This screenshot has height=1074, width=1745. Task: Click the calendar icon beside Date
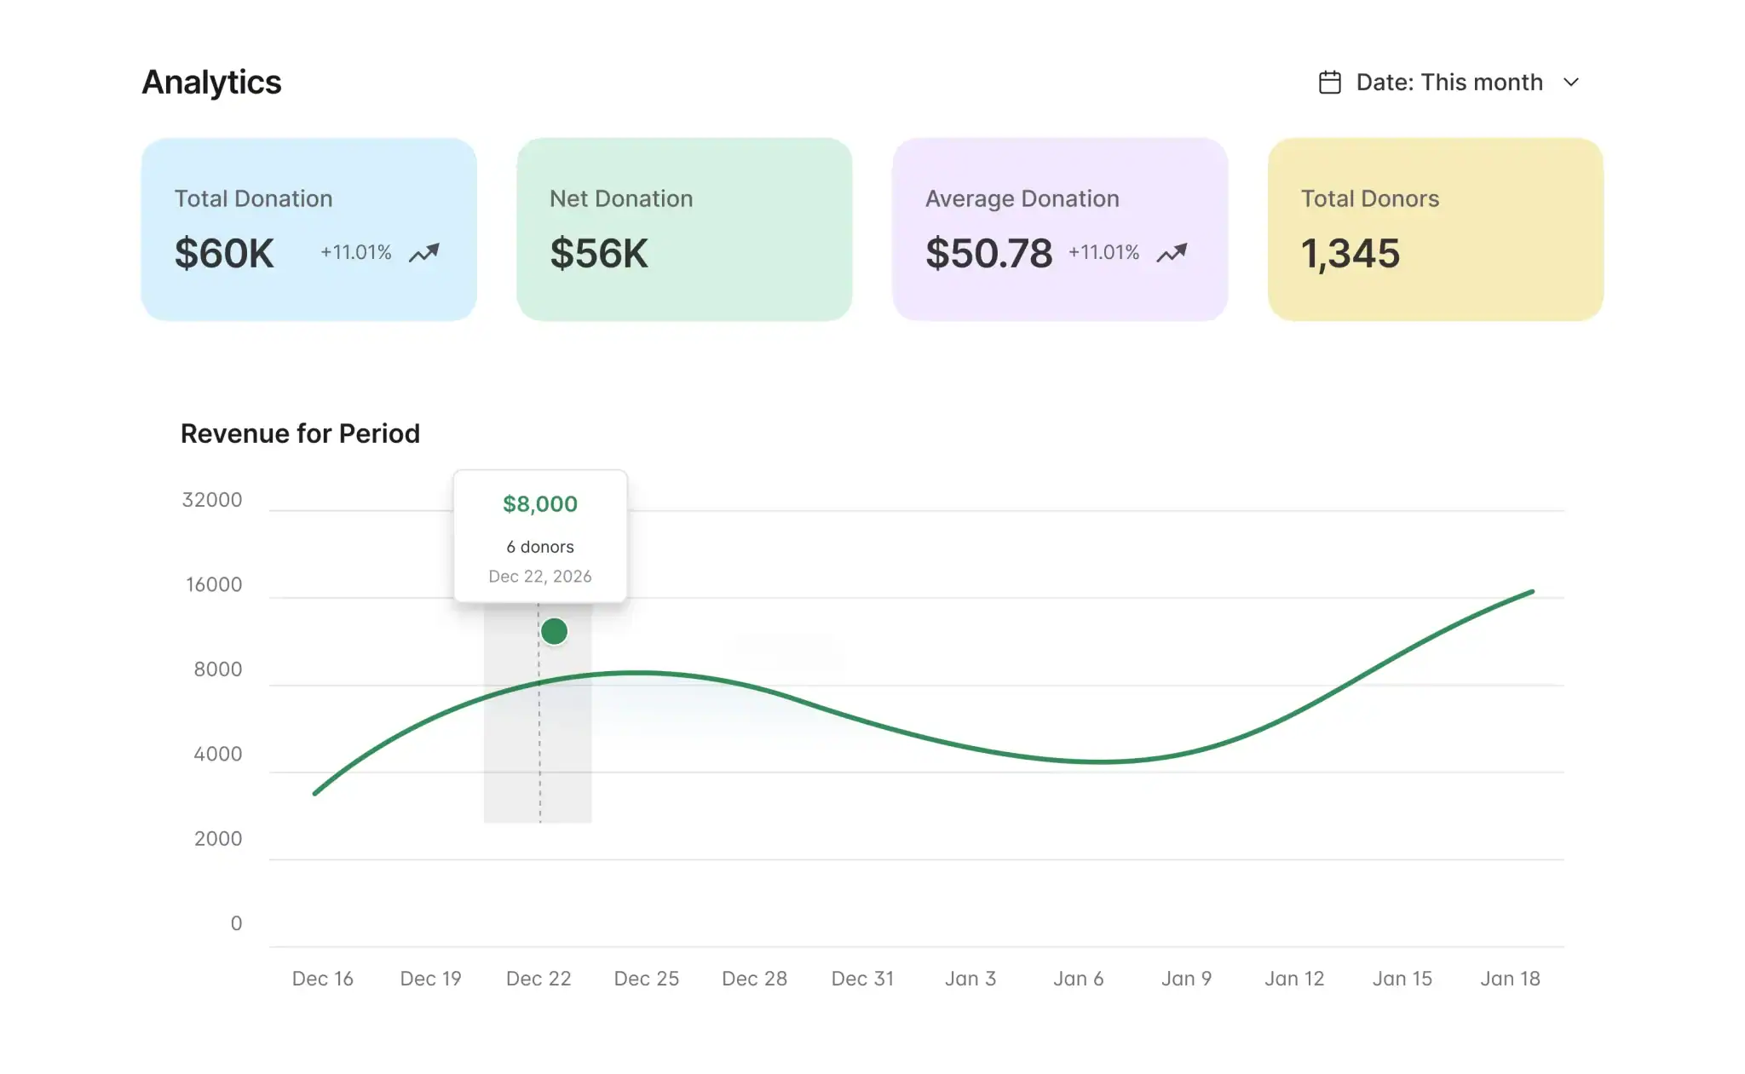(1329, 83)
